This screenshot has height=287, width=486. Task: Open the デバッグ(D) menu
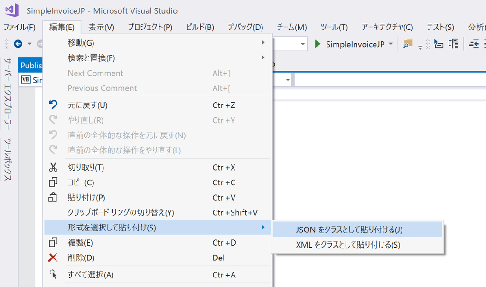tap(245, 27)
